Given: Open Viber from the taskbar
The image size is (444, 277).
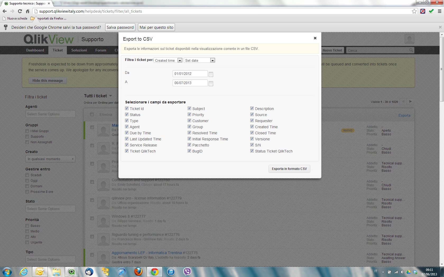Looking at the screenshot, I should (x=187, y=272).
